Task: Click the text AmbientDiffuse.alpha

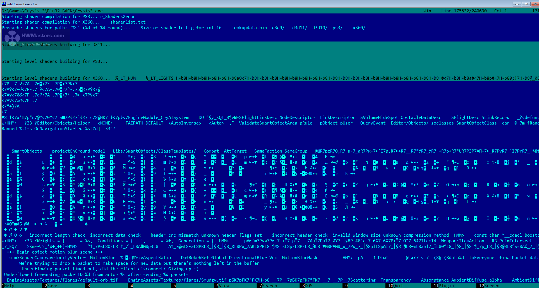Action: pyautogui.click(x=476, y=280)
